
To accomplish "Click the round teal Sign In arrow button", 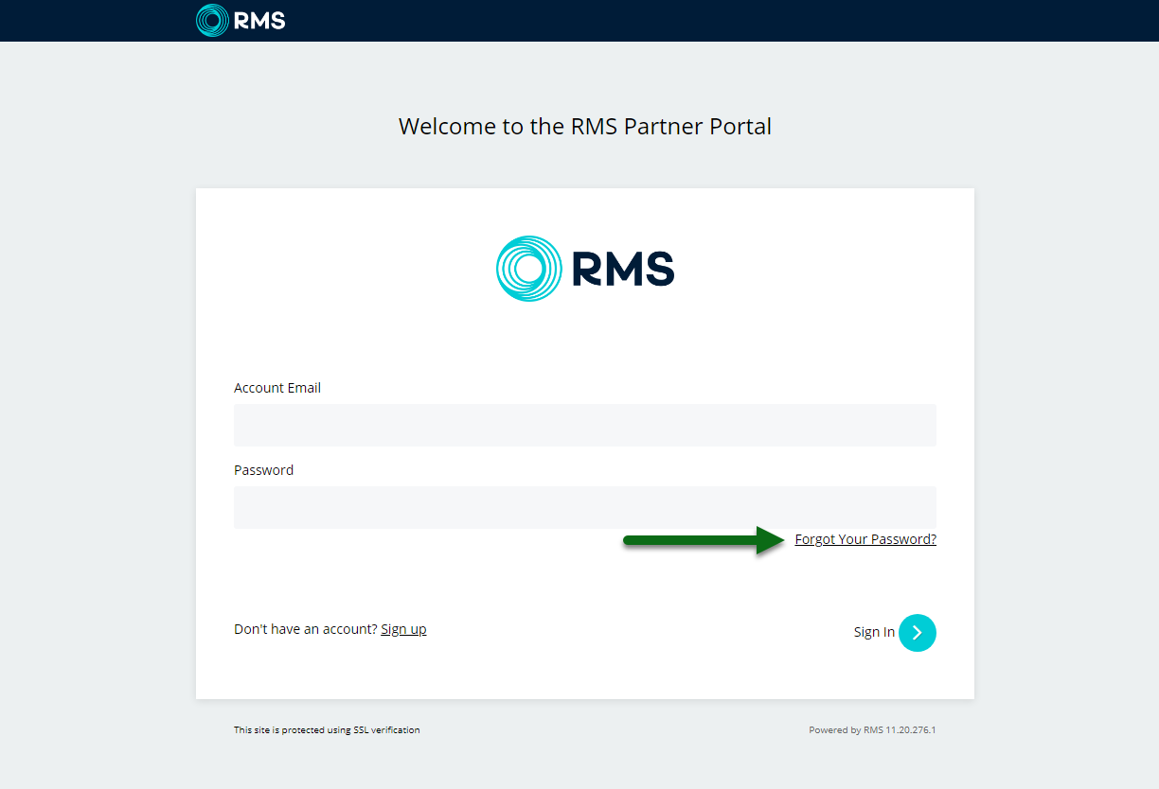I will click(x=918, y=633).
